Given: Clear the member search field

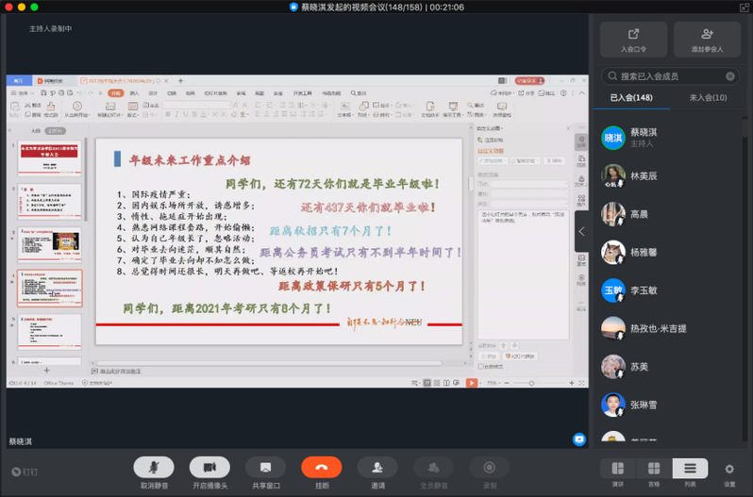Looking at the screenshot, I should [730, 76].
